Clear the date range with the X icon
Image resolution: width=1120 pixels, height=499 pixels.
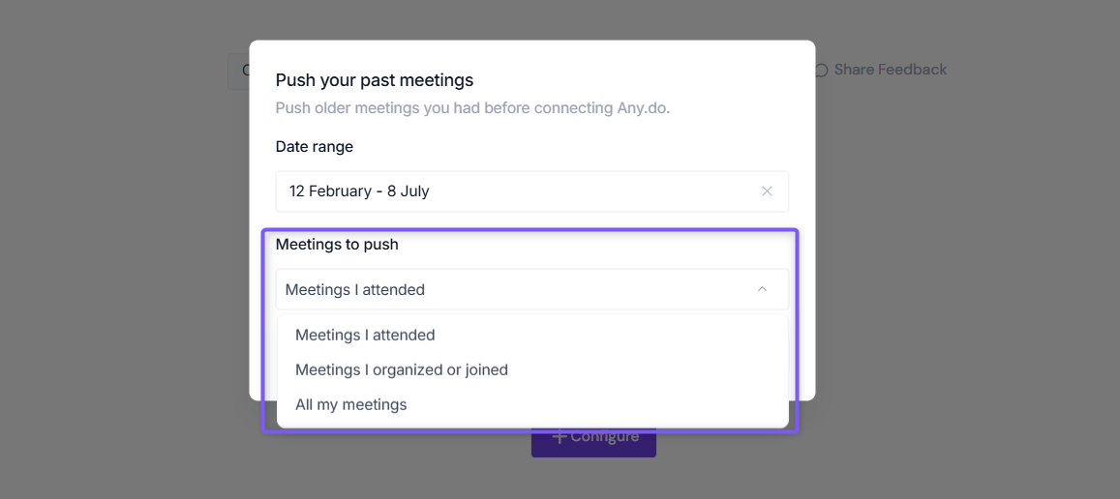click(x=767, y=191)
